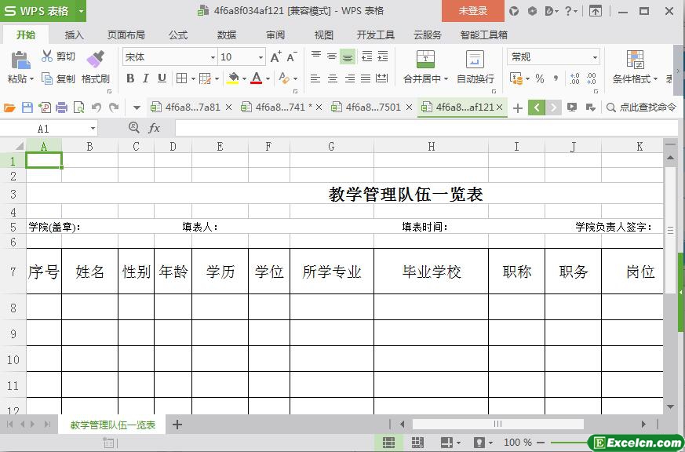Enable 自动换行 wrap text

tap(475, 67)
